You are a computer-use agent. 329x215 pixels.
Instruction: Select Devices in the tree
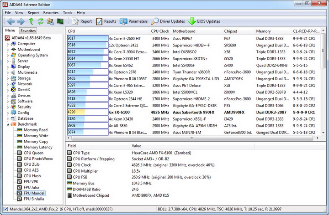tap(24, 95)
